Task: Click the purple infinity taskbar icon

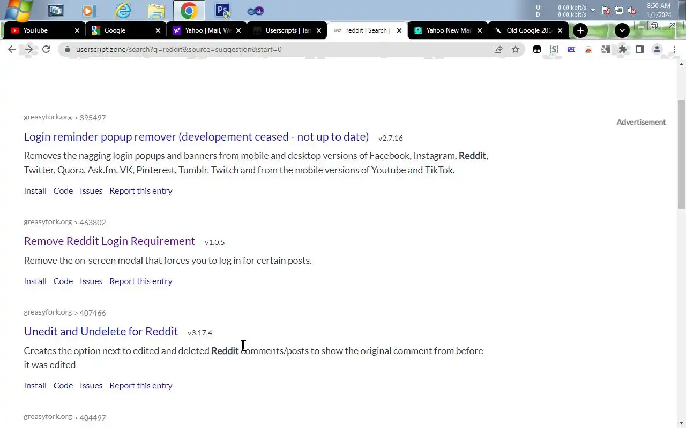Action: [255, 10]
